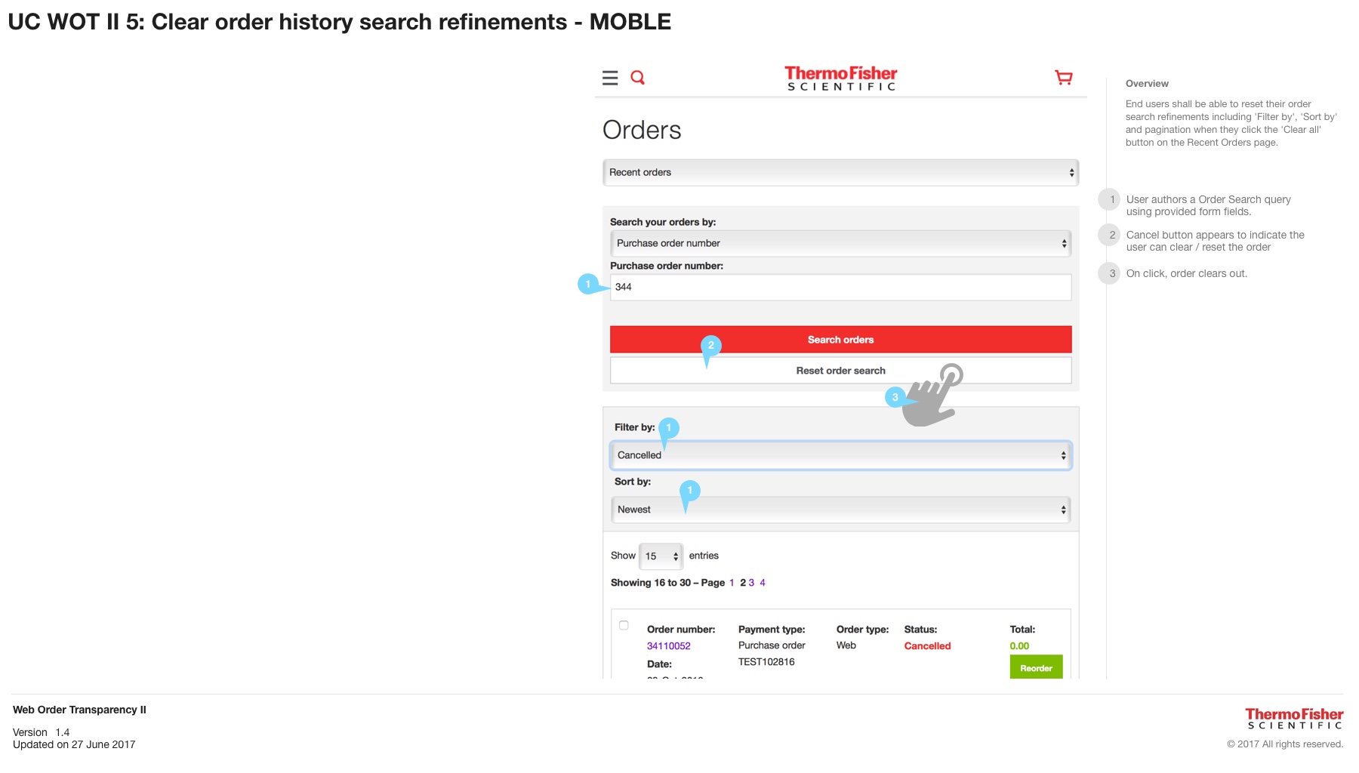Open the Sort by Newest dropdown

840,510
